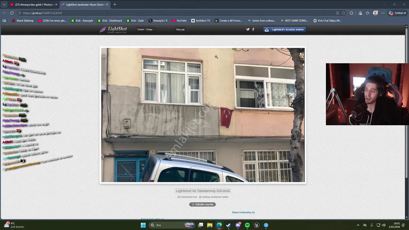Open the Kick Chat Takip bookmark

(327, 21)
